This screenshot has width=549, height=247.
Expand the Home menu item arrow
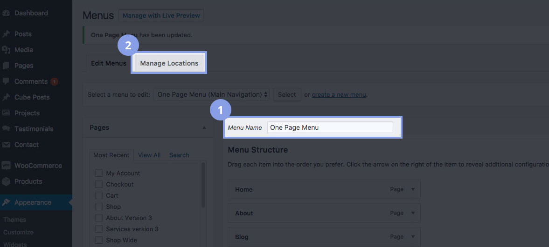point(412,189)
